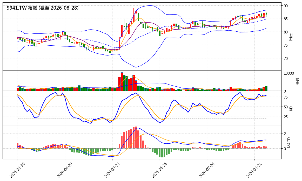Click the 80 price tick
This screenshot has width=302, height=181.
click(286, 32)
